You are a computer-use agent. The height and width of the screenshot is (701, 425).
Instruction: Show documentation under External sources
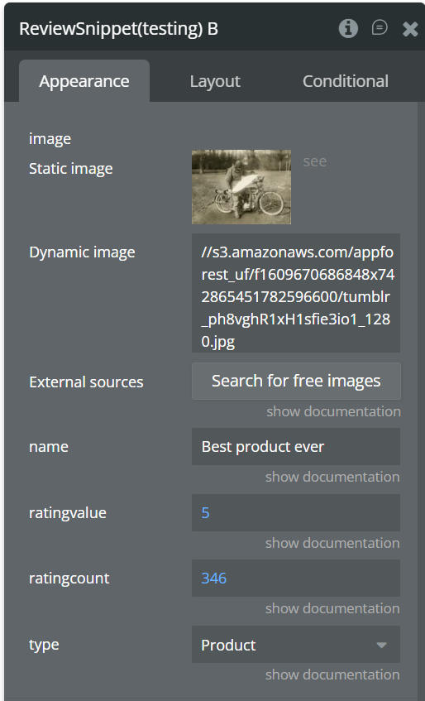[333, 411]
